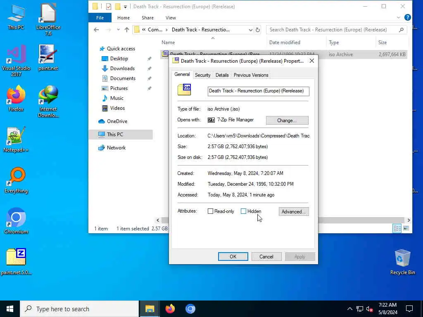Switch Explorer to large icons view
423x317 pixels.
[406, 228]
